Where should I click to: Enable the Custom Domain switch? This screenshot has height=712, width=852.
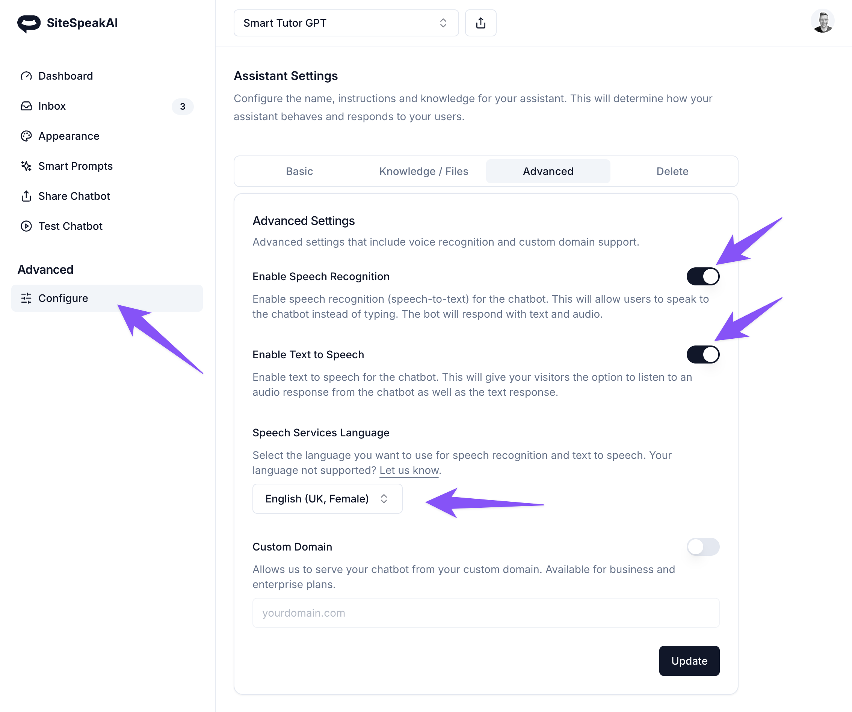tap(703, 546)
